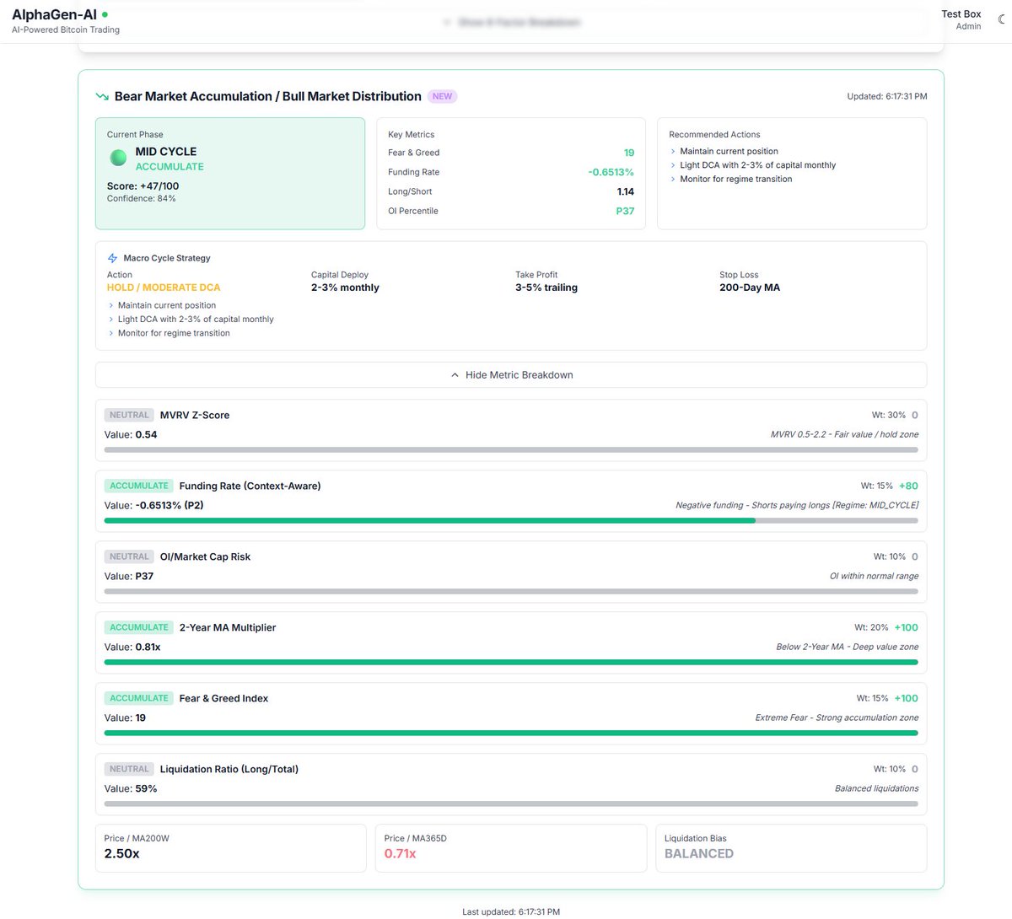The height and width of the screenshot is (919, 1012).
Task: Click the AlphaGen-AI logo title
Action: [x=54, y=14]
